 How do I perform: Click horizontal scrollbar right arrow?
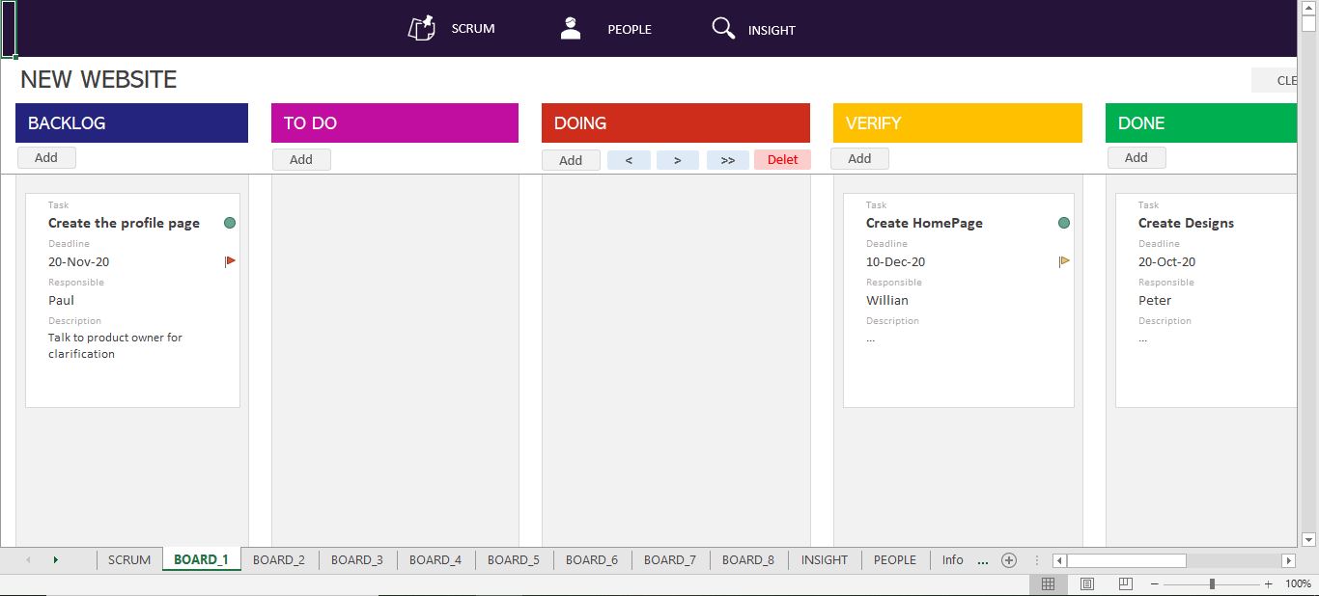(x=1288, y=560)
